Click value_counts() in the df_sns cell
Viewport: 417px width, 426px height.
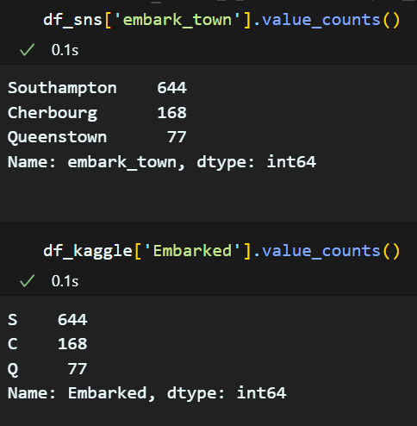pyautogui.click(x=331, y=20)
